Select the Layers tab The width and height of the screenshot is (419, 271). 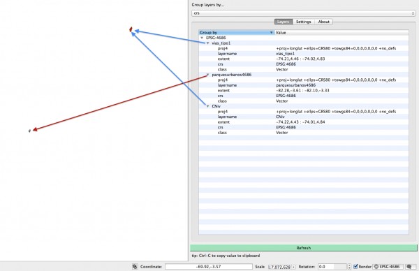(284, 22)
